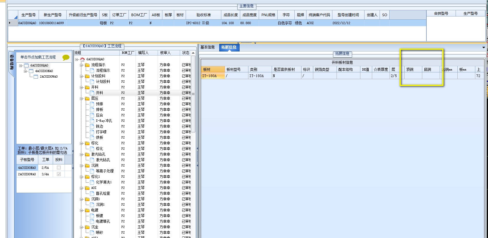Screen dimensions: 488x238
Task: Click the 板材型号 column header
Action: pos(237,69)
